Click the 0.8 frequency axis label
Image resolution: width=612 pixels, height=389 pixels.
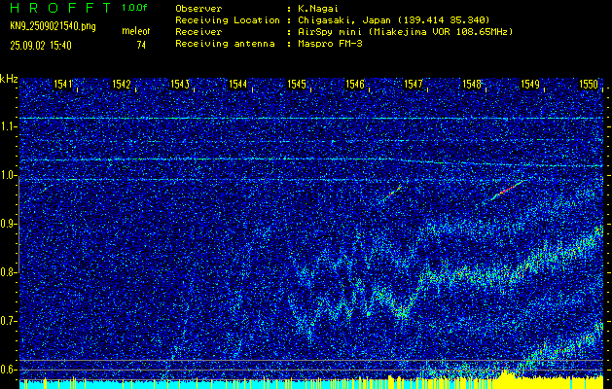(x=8, y=272)
